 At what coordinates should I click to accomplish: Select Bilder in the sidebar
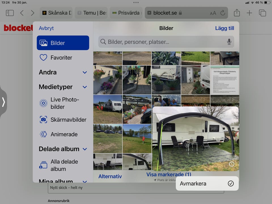tap(63, 43)
